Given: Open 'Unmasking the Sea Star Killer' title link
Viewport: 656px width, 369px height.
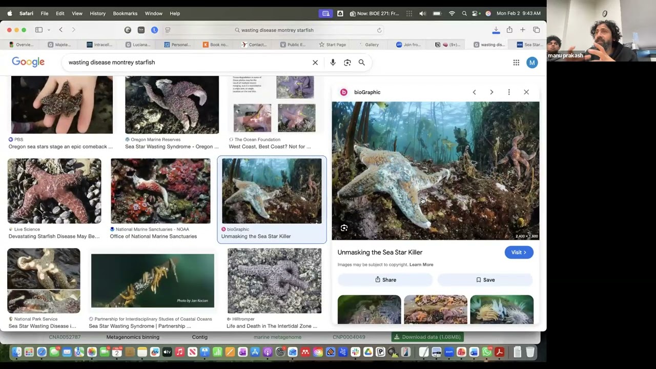Looking at the screenshot, I should coord(380,252).
